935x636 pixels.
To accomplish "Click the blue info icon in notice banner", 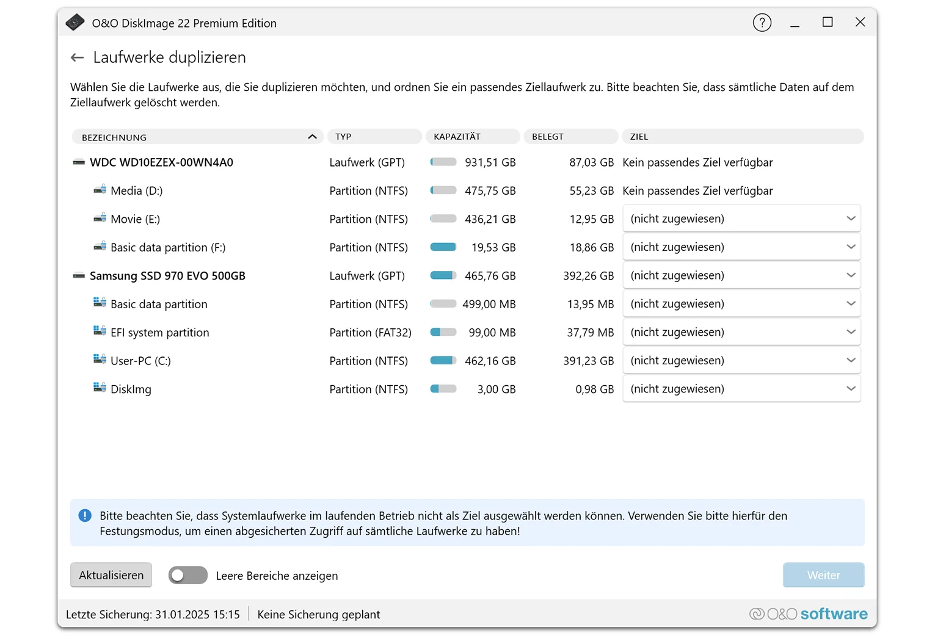I will [x=85, y=516].
